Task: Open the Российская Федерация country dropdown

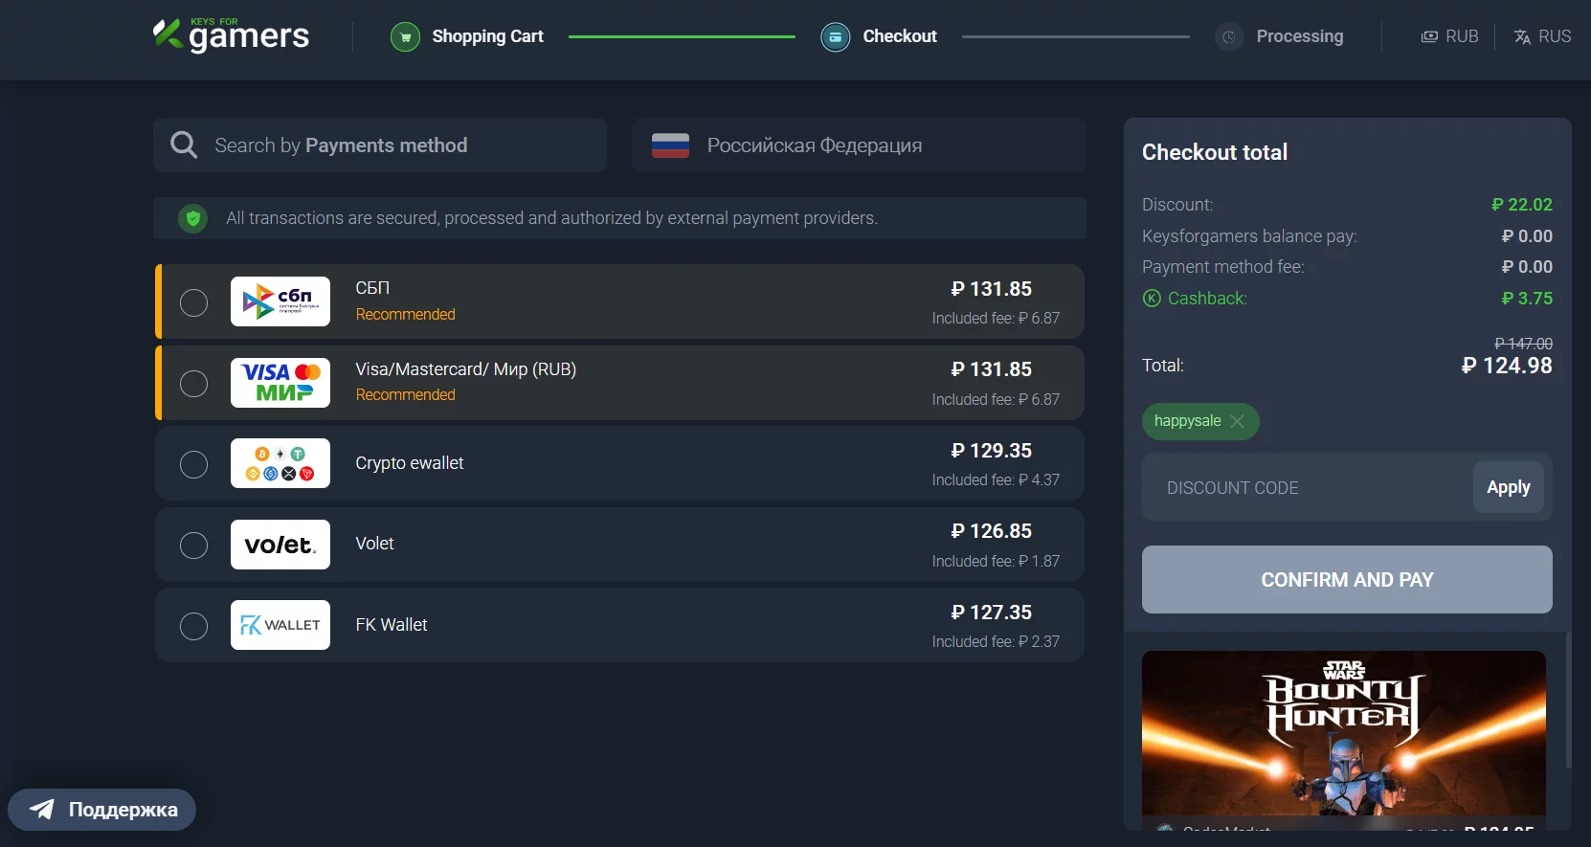Action: (x=859, y=145)
